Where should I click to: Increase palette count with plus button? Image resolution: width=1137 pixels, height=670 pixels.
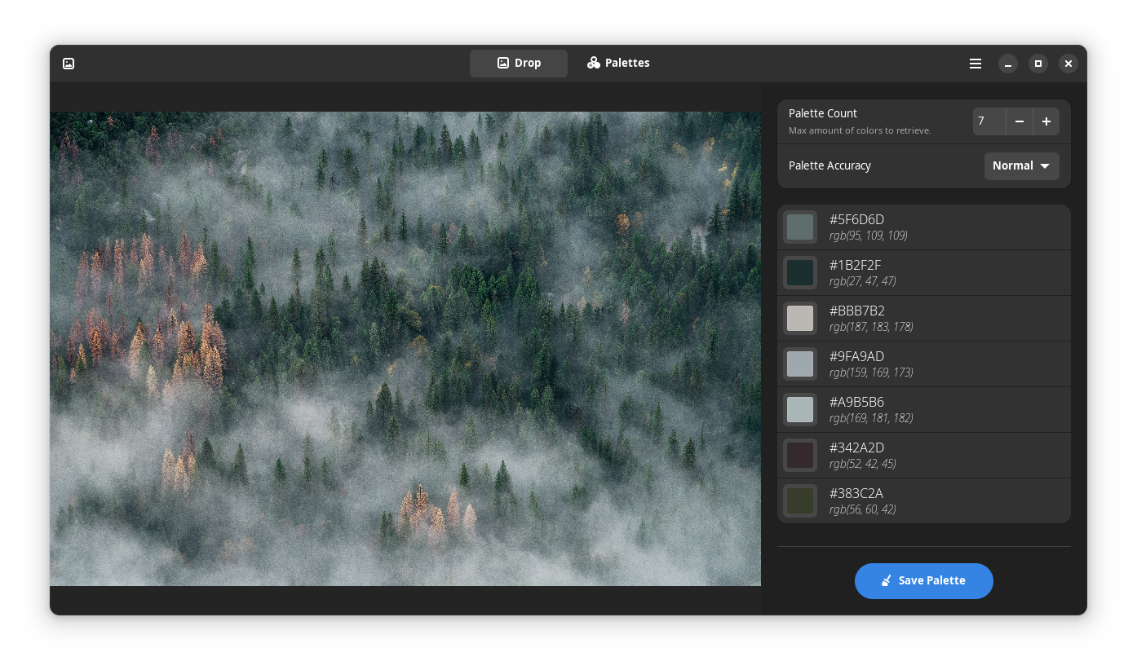[1046, 121]
